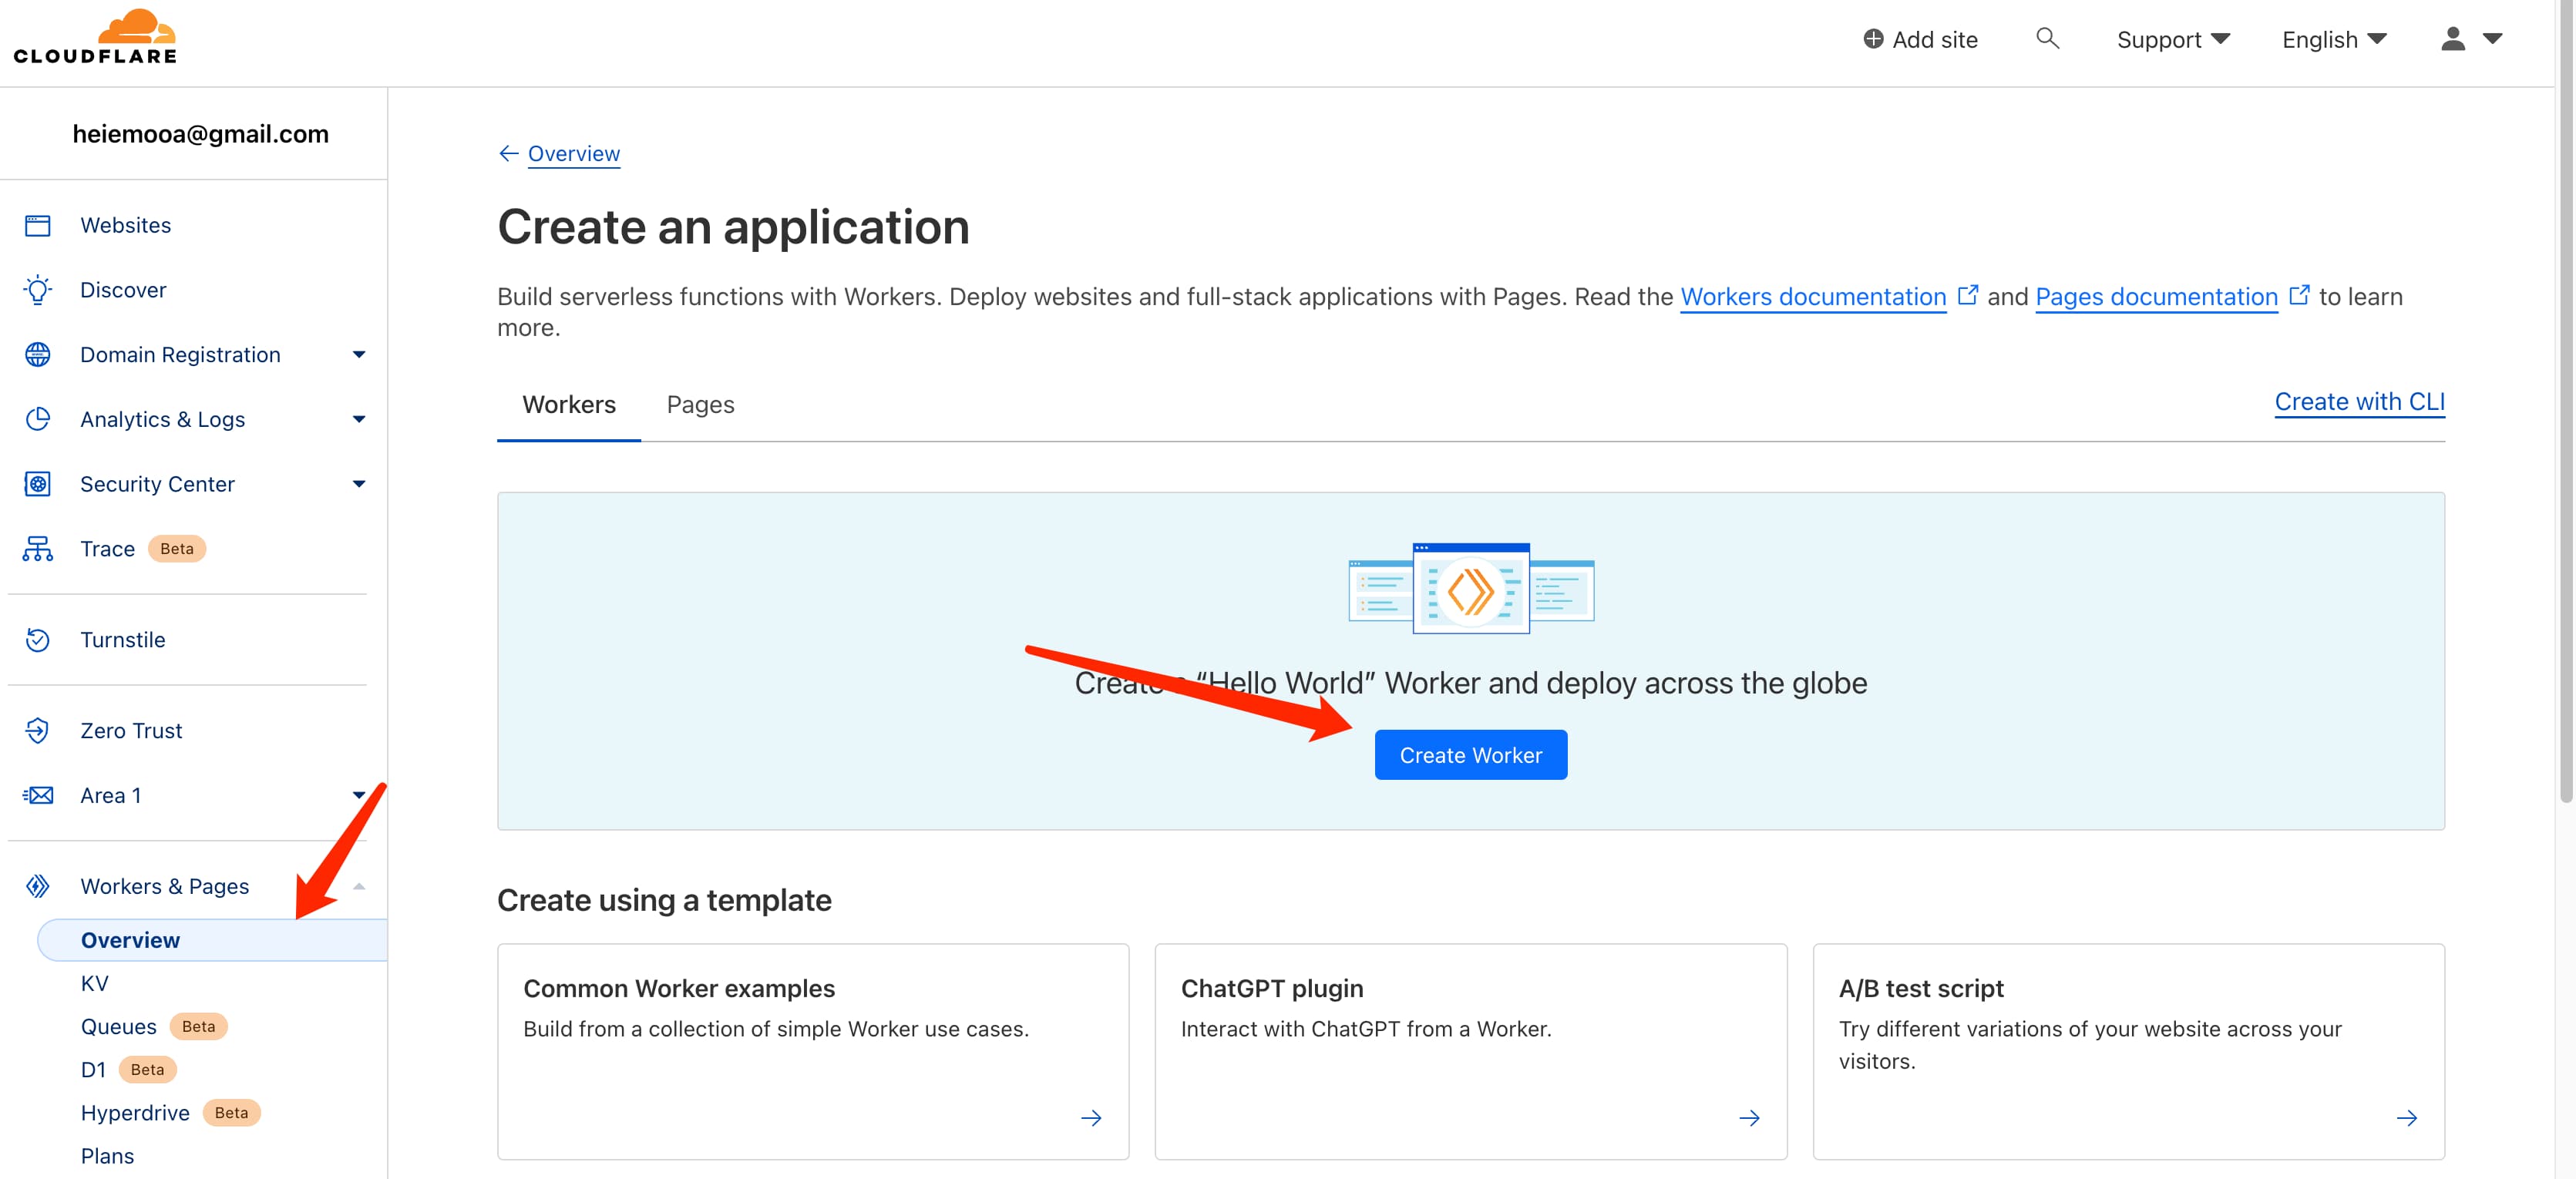Open Queues in the sidebar
This screenshot has height=1179, width=2576.
pos(119,1026)
